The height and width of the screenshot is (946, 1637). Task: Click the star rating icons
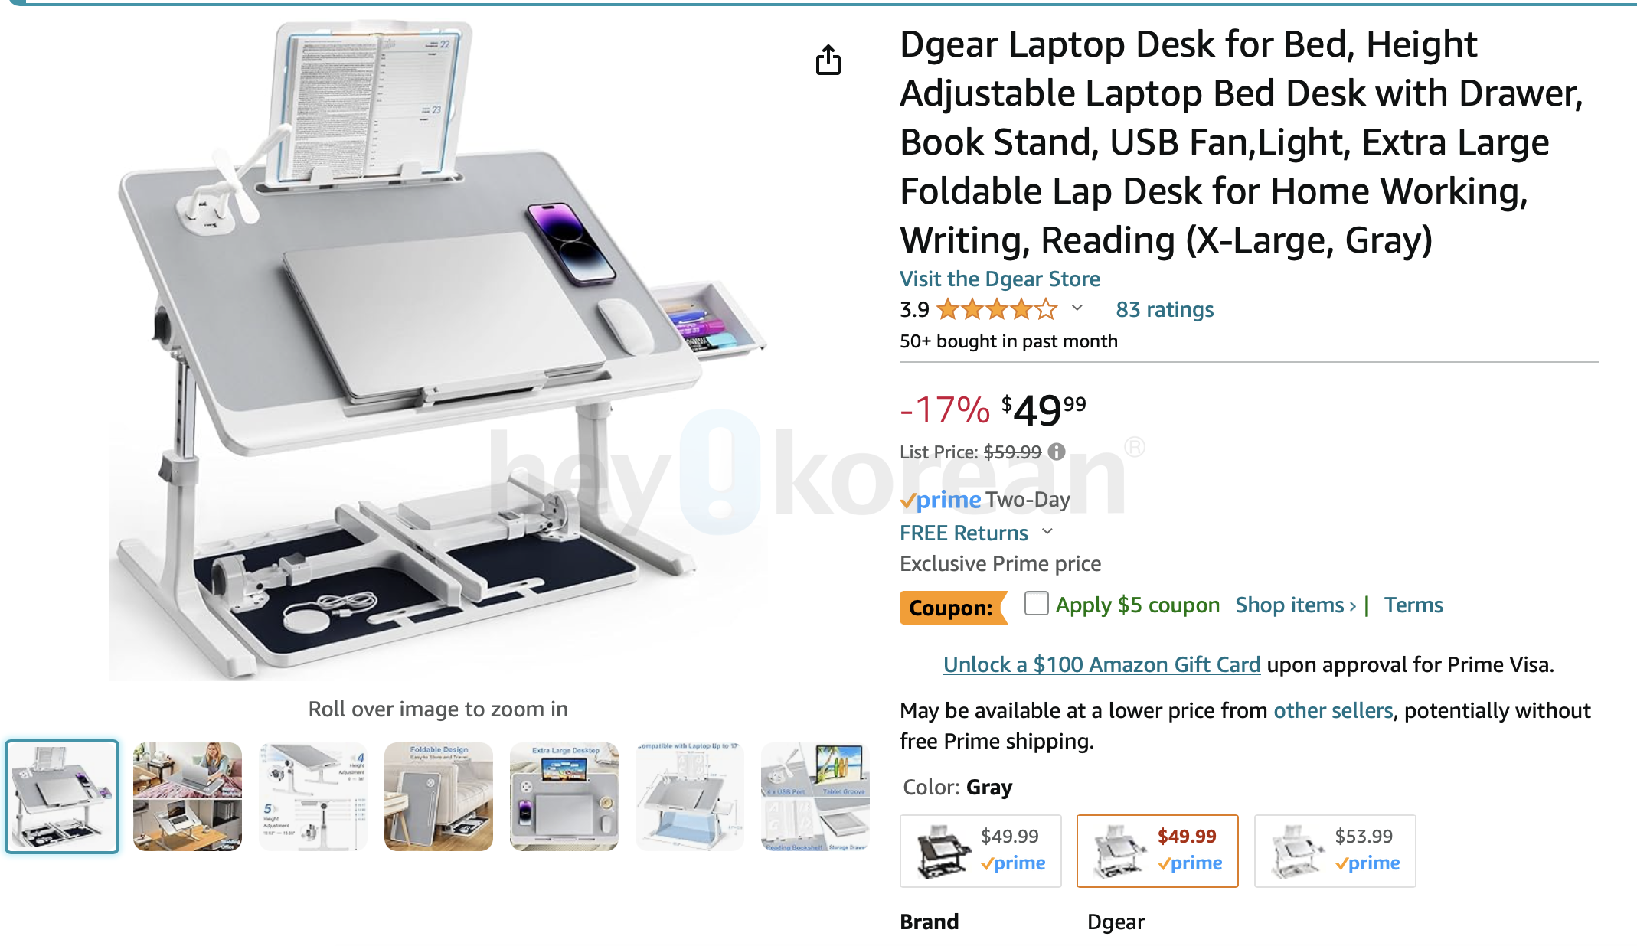tap(997, 309)
